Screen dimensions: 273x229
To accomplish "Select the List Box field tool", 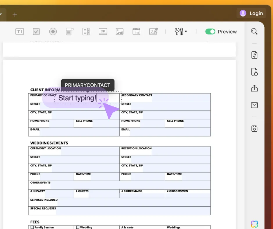I will (x=86, y=31).
